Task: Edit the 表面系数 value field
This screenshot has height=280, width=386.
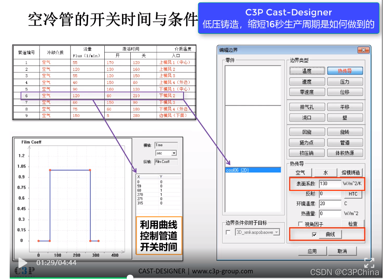Action: point(330,184)
